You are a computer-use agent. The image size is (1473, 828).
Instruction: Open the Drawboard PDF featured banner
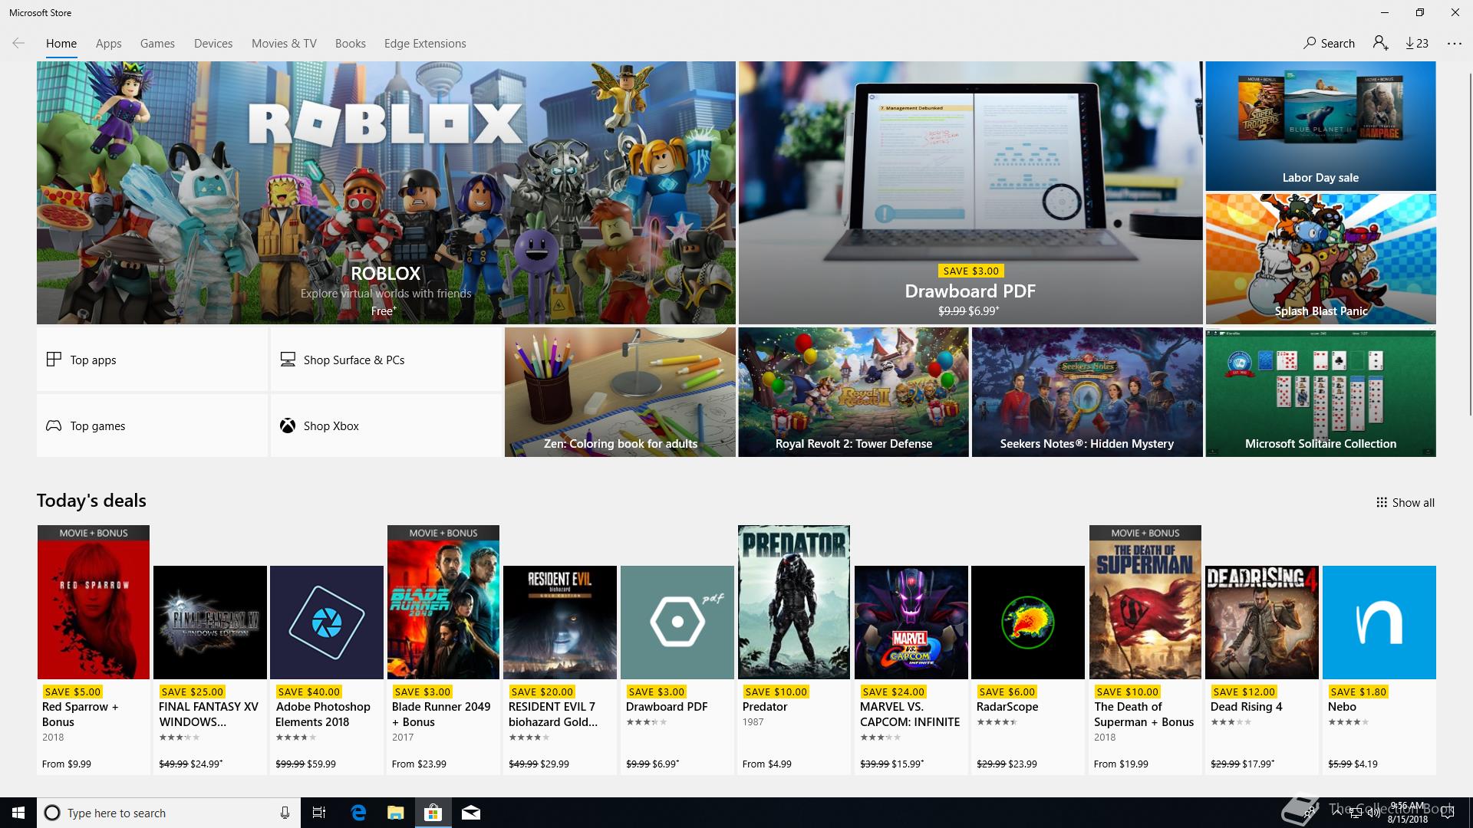(x=970, y=192)
